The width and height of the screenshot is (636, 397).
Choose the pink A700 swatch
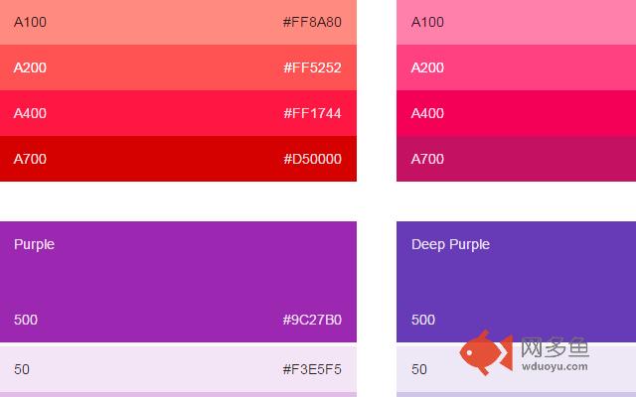(516, 159)
